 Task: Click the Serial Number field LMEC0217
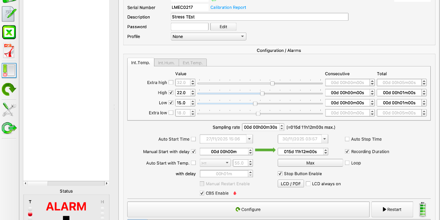click(x=190, y=7)
